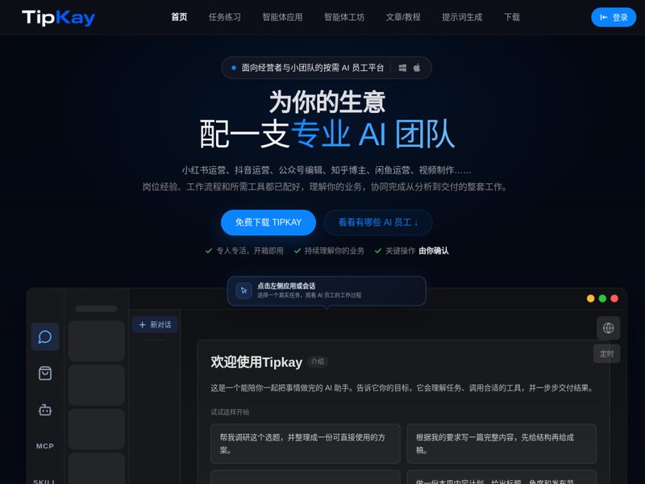Screen dimensions: 645x484
Task: Click the 面向经营者与小团队 badge text
Action: [x=313, y=68]
